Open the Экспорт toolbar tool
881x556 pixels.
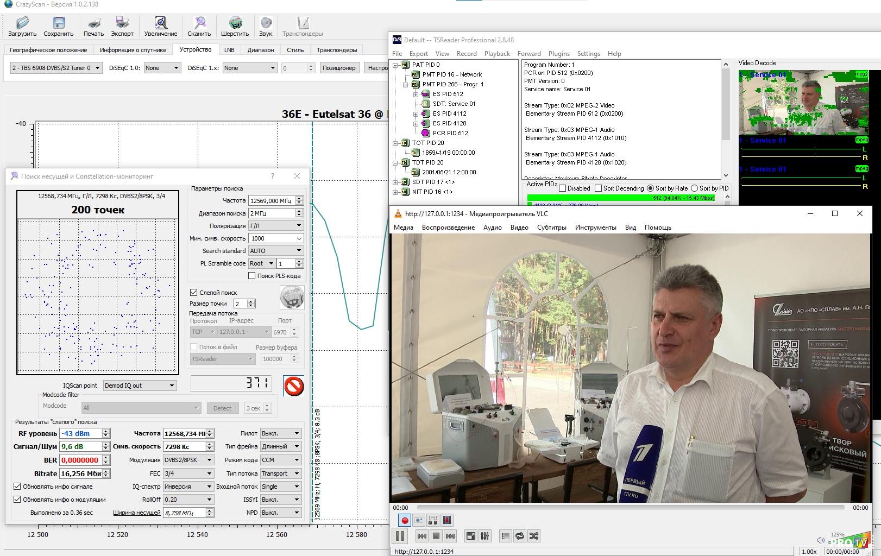tap(122, 23)
